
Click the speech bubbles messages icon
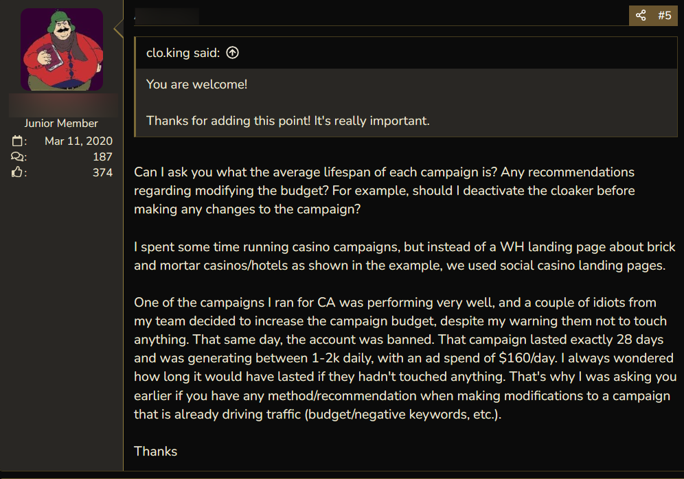19,157
